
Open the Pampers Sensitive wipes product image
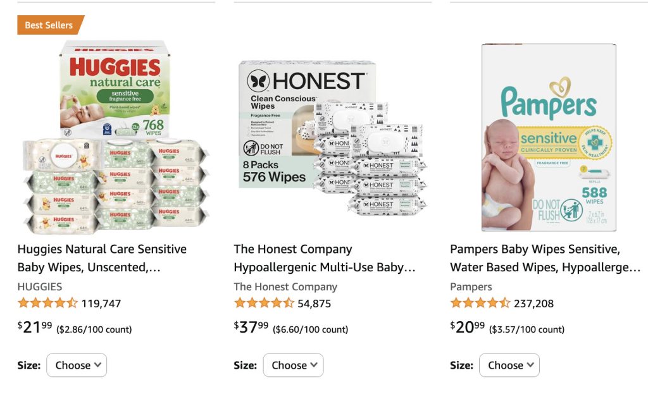point(549,137)
